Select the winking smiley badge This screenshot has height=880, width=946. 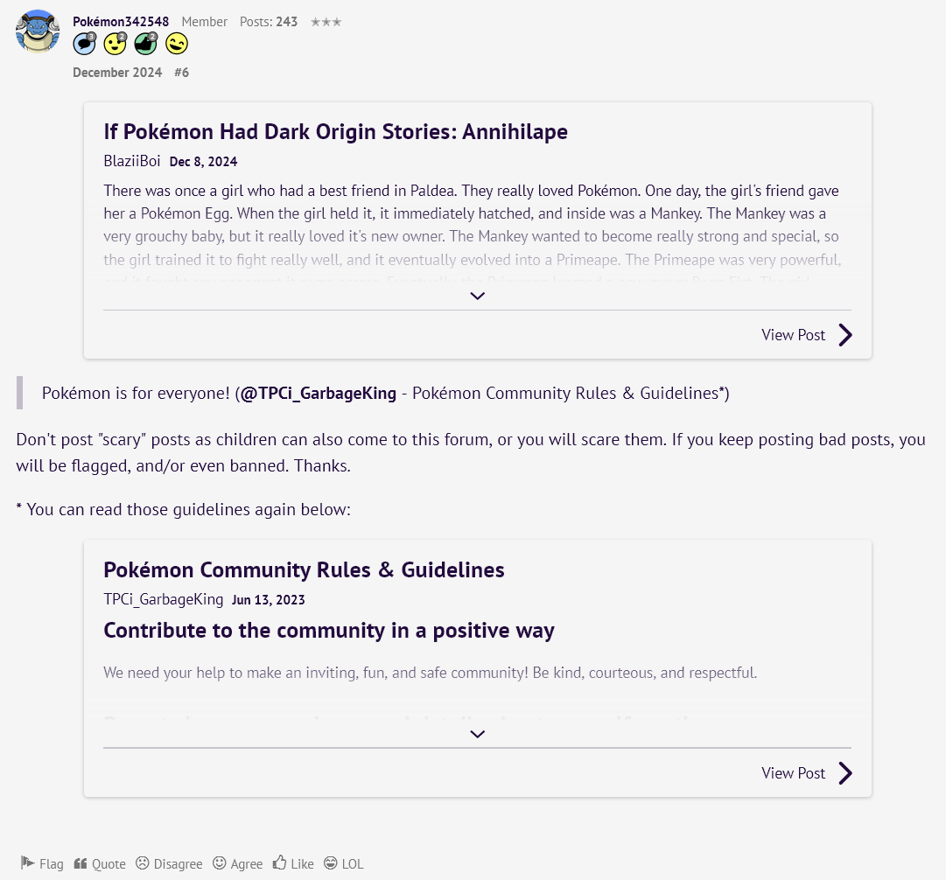click(177, 44)
